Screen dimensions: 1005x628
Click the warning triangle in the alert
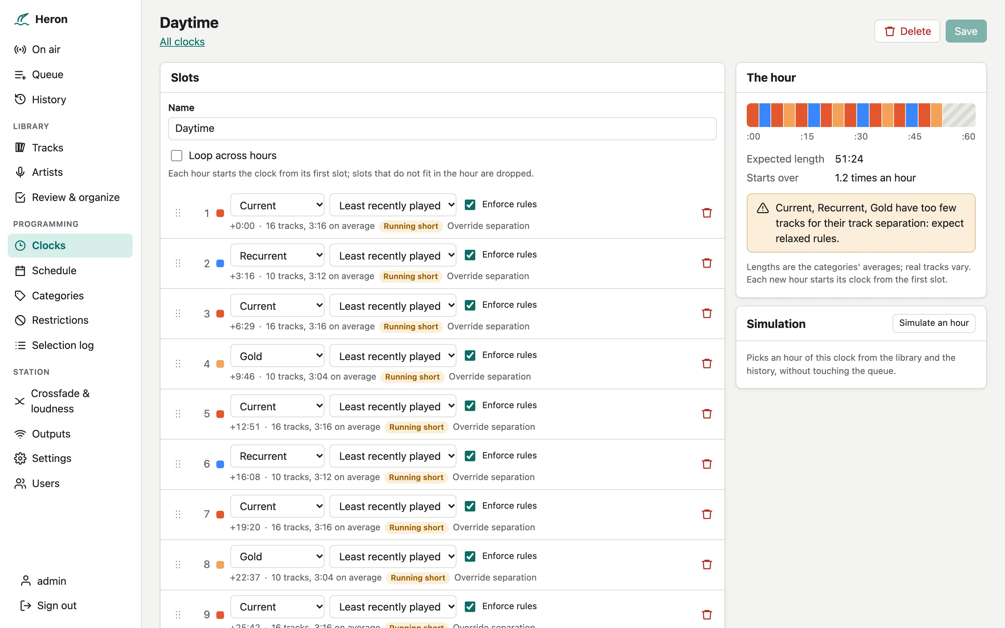762,208
